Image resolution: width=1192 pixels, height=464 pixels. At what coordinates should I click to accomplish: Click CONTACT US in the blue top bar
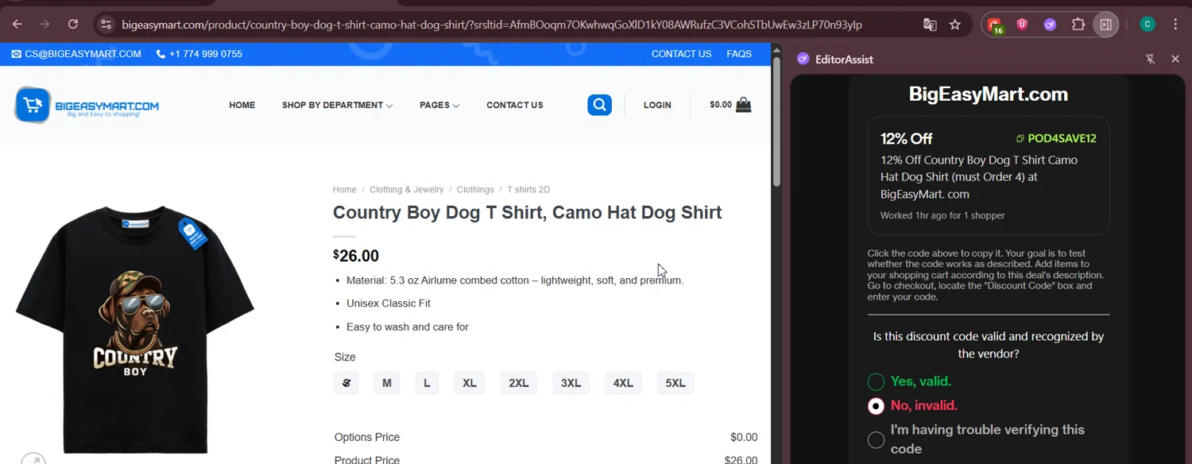pyautogui.click(x=681, y=54)
